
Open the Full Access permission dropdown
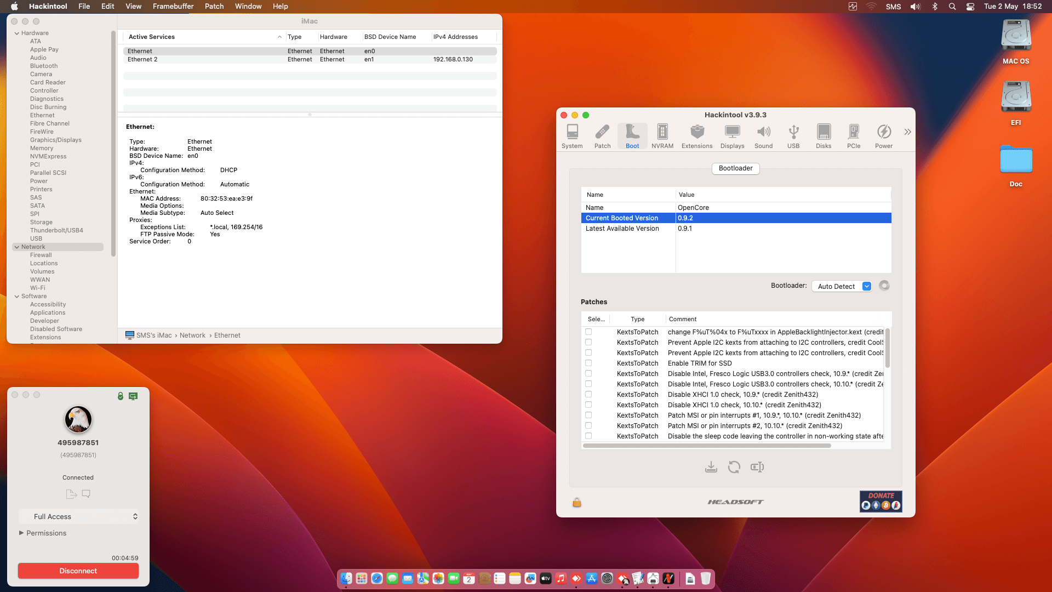(x=78, y=516)
